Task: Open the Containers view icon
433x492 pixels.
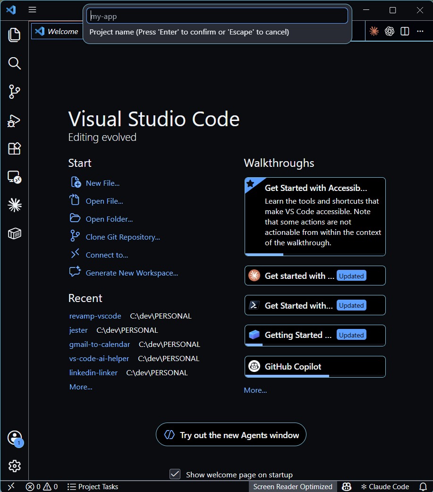Action: click(15, 234)
